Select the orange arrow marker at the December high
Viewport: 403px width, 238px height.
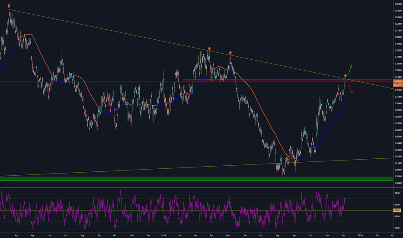coord(345,76)
